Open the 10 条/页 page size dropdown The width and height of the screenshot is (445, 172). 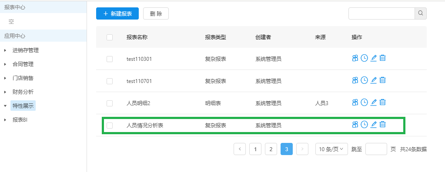point(332,149)
